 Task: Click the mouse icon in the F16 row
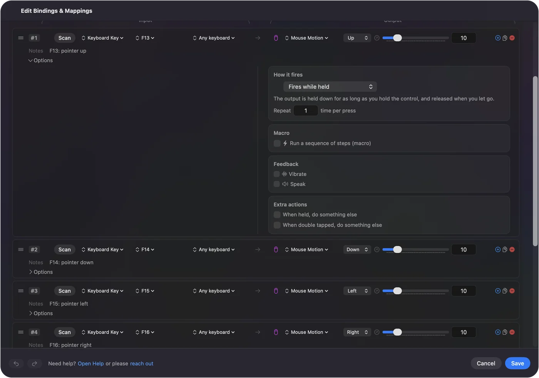click(x=276, y=332)
